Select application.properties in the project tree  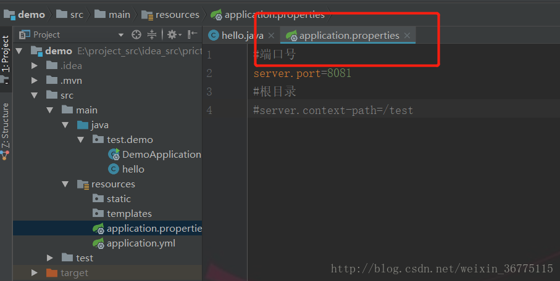147,228
